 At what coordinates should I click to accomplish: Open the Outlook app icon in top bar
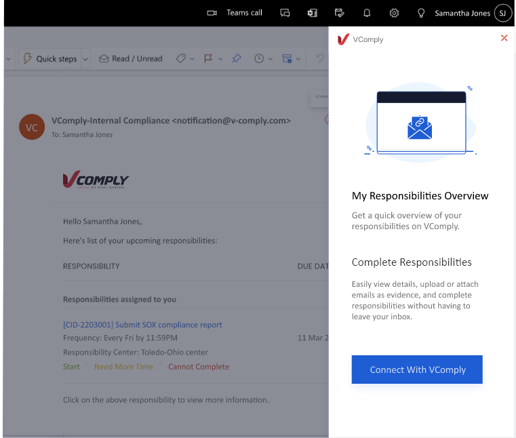coord(312,13)
